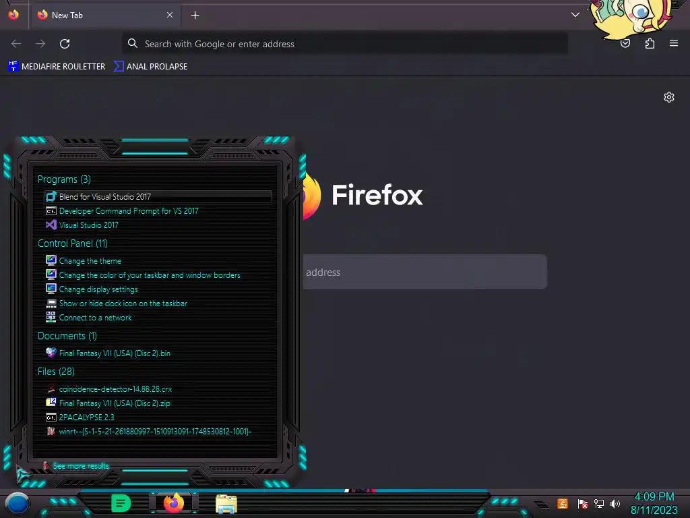Close the New Tab tab
The image size is (690, 518).
[x=170, y=15]
